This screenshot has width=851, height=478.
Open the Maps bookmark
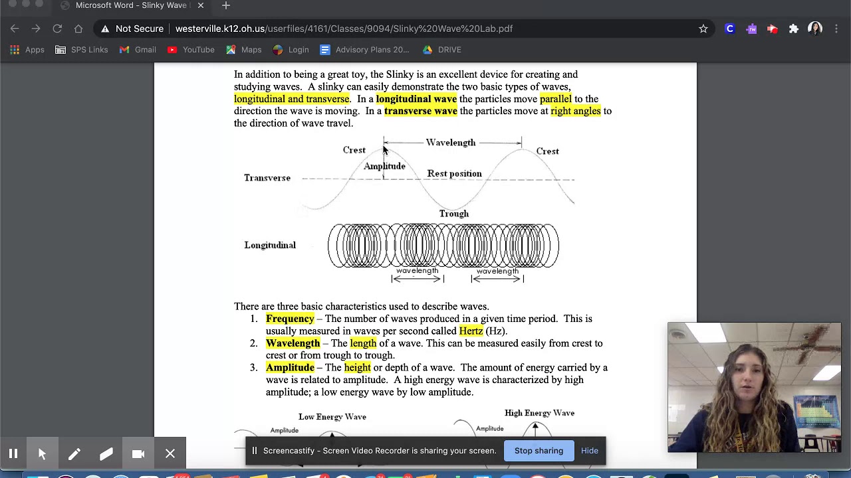(244, 50)
